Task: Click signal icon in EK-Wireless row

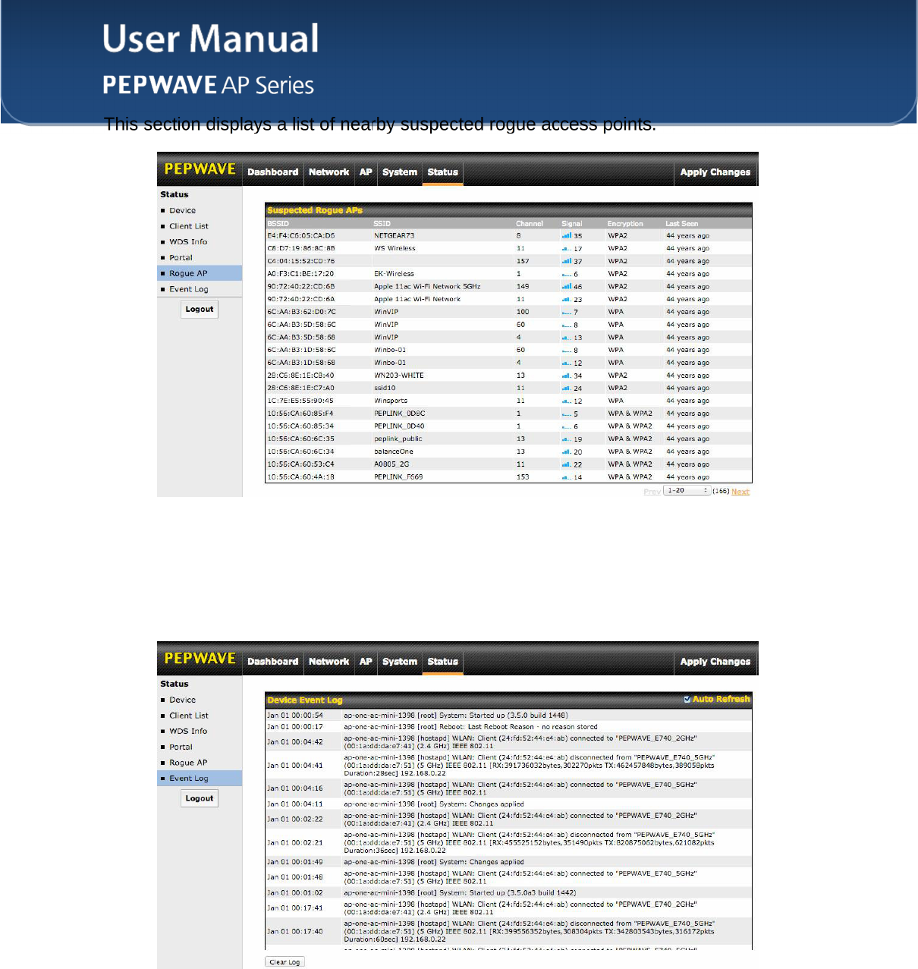Action: pos(567,274)
